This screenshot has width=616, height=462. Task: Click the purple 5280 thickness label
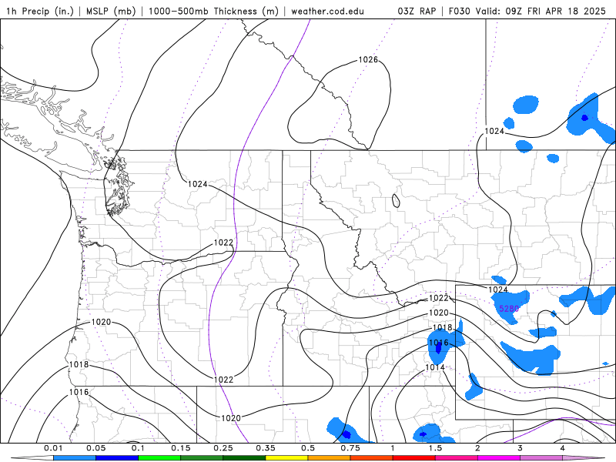pos(509,309)
